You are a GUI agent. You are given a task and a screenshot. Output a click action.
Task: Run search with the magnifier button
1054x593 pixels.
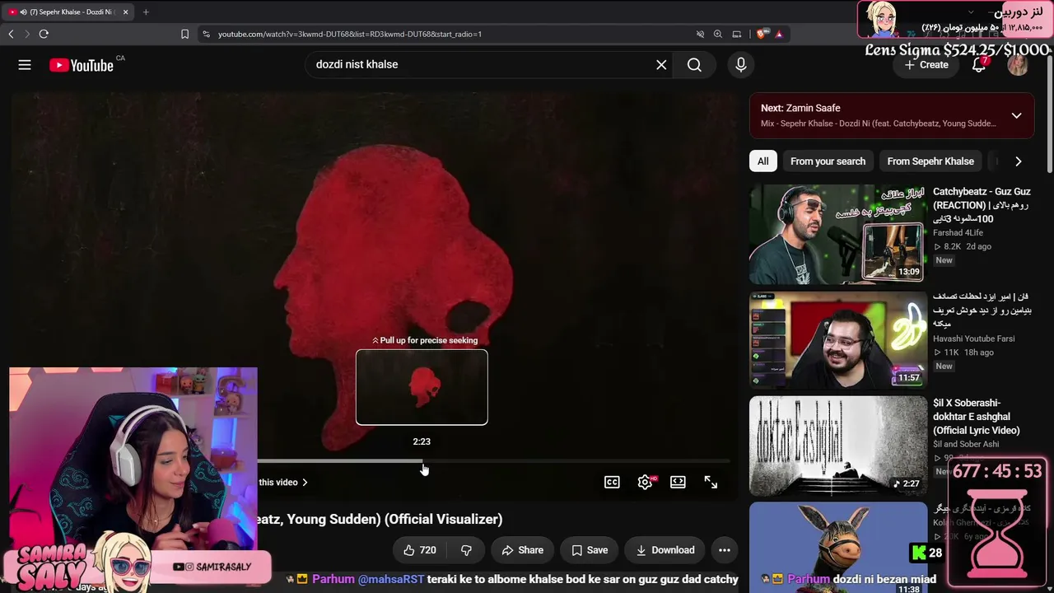click(x=694, y=65)
